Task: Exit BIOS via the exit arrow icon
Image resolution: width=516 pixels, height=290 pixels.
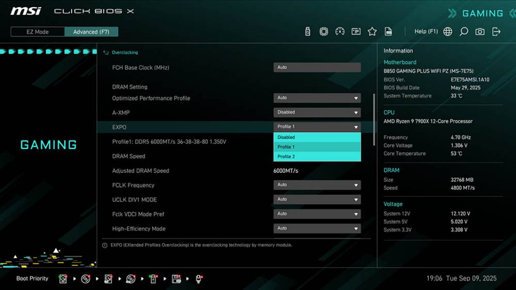Action: (496, 31)
